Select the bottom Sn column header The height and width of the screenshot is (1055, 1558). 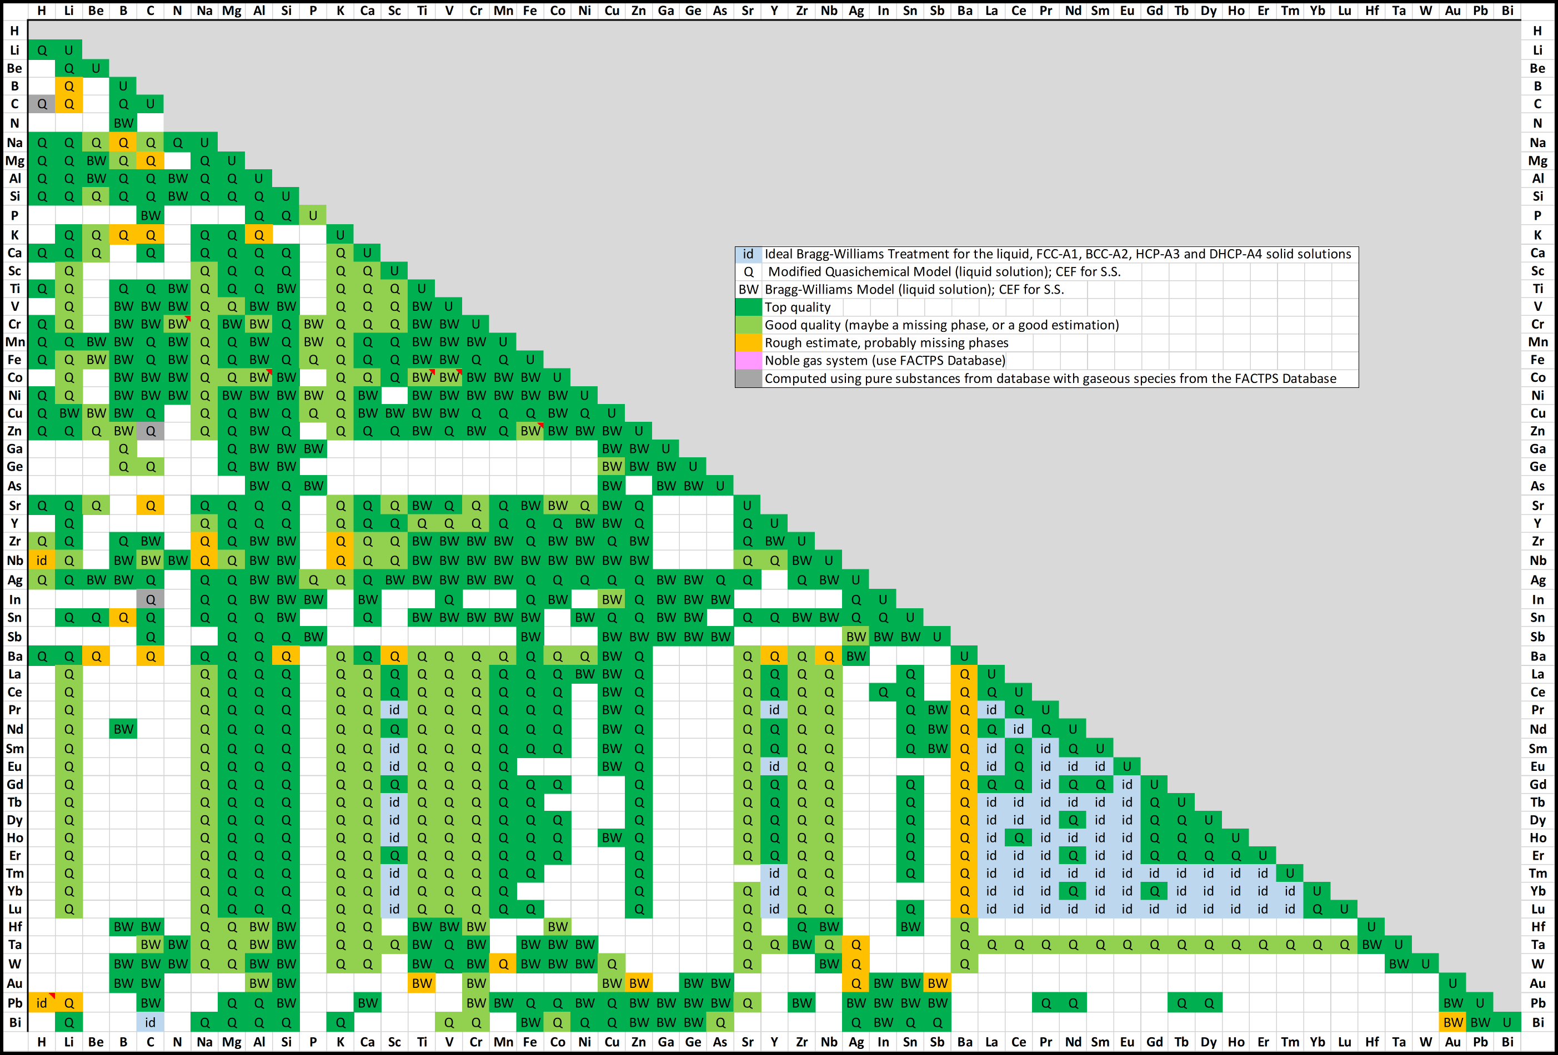(x=910, y=1042)
